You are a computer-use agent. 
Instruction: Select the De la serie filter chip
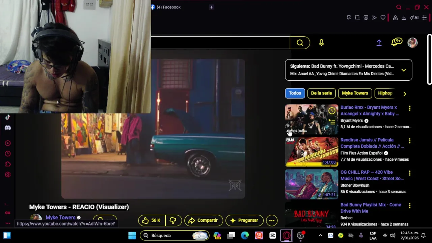coord(321,93)
